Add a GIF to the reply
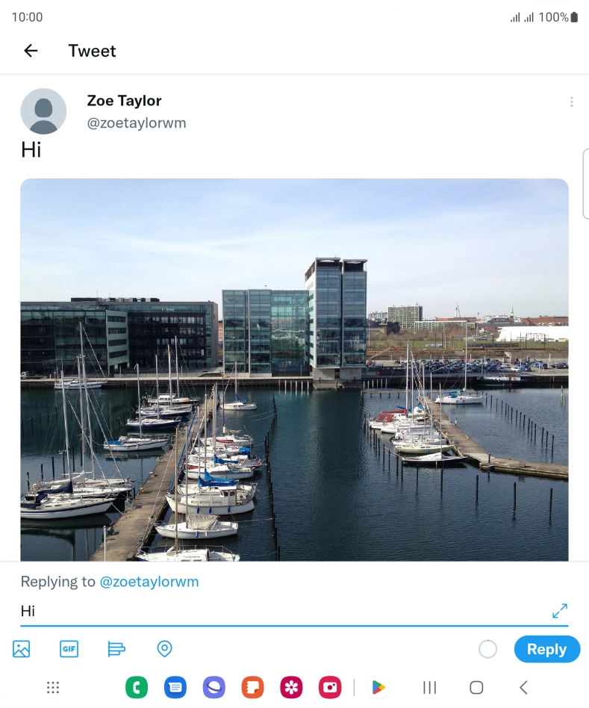 69,649
